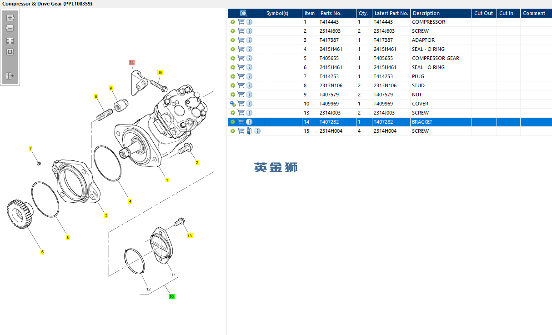Click assembly gears icon for COVER row
This screenshot has width=552, height=335.
(233, 104)
